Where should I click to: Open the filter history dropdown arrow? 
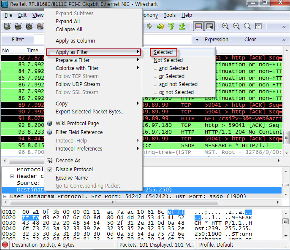pyautogui.click(x=197, y=40)
